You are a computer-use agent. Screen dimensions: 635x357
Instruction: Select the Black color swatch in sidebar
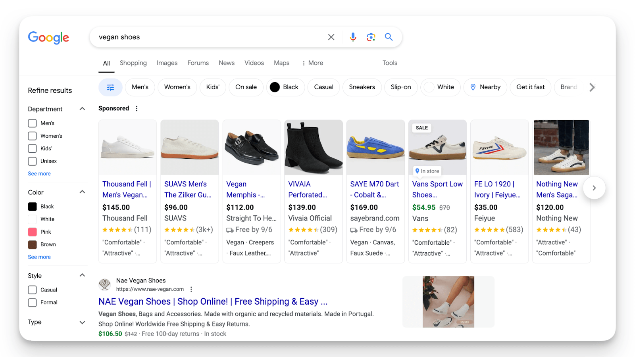[32, 207]
